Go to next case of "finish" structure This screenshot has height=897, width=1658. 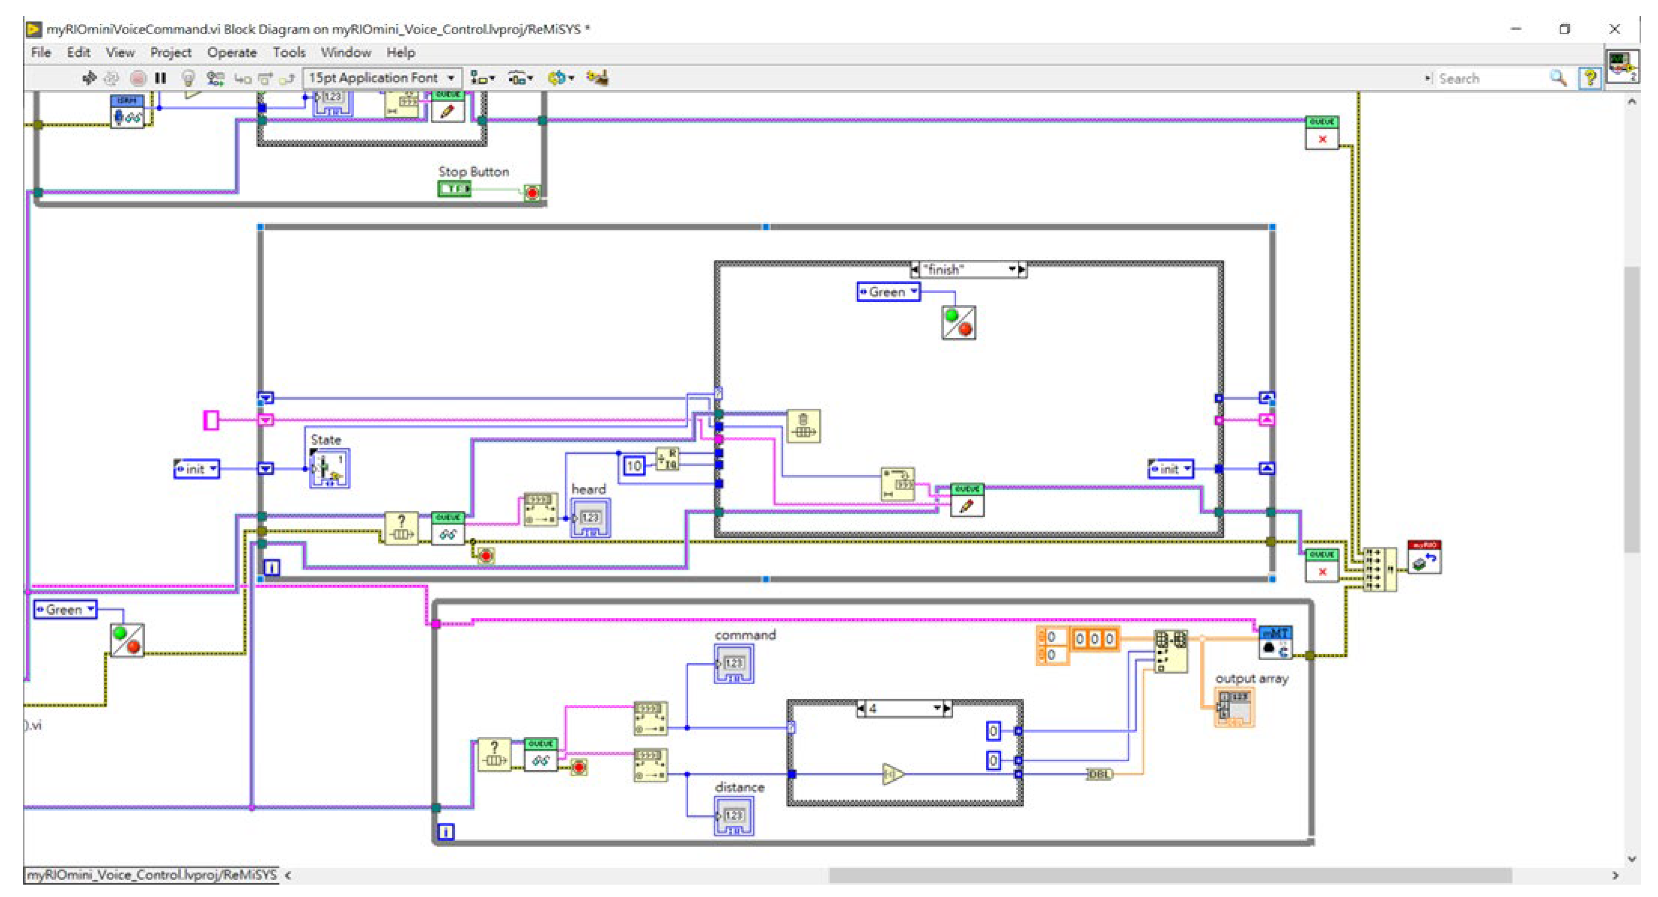click(x=1022, y=270)
